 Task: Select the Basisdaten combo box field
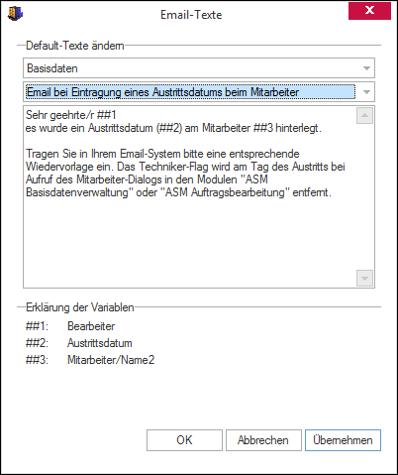199,68
